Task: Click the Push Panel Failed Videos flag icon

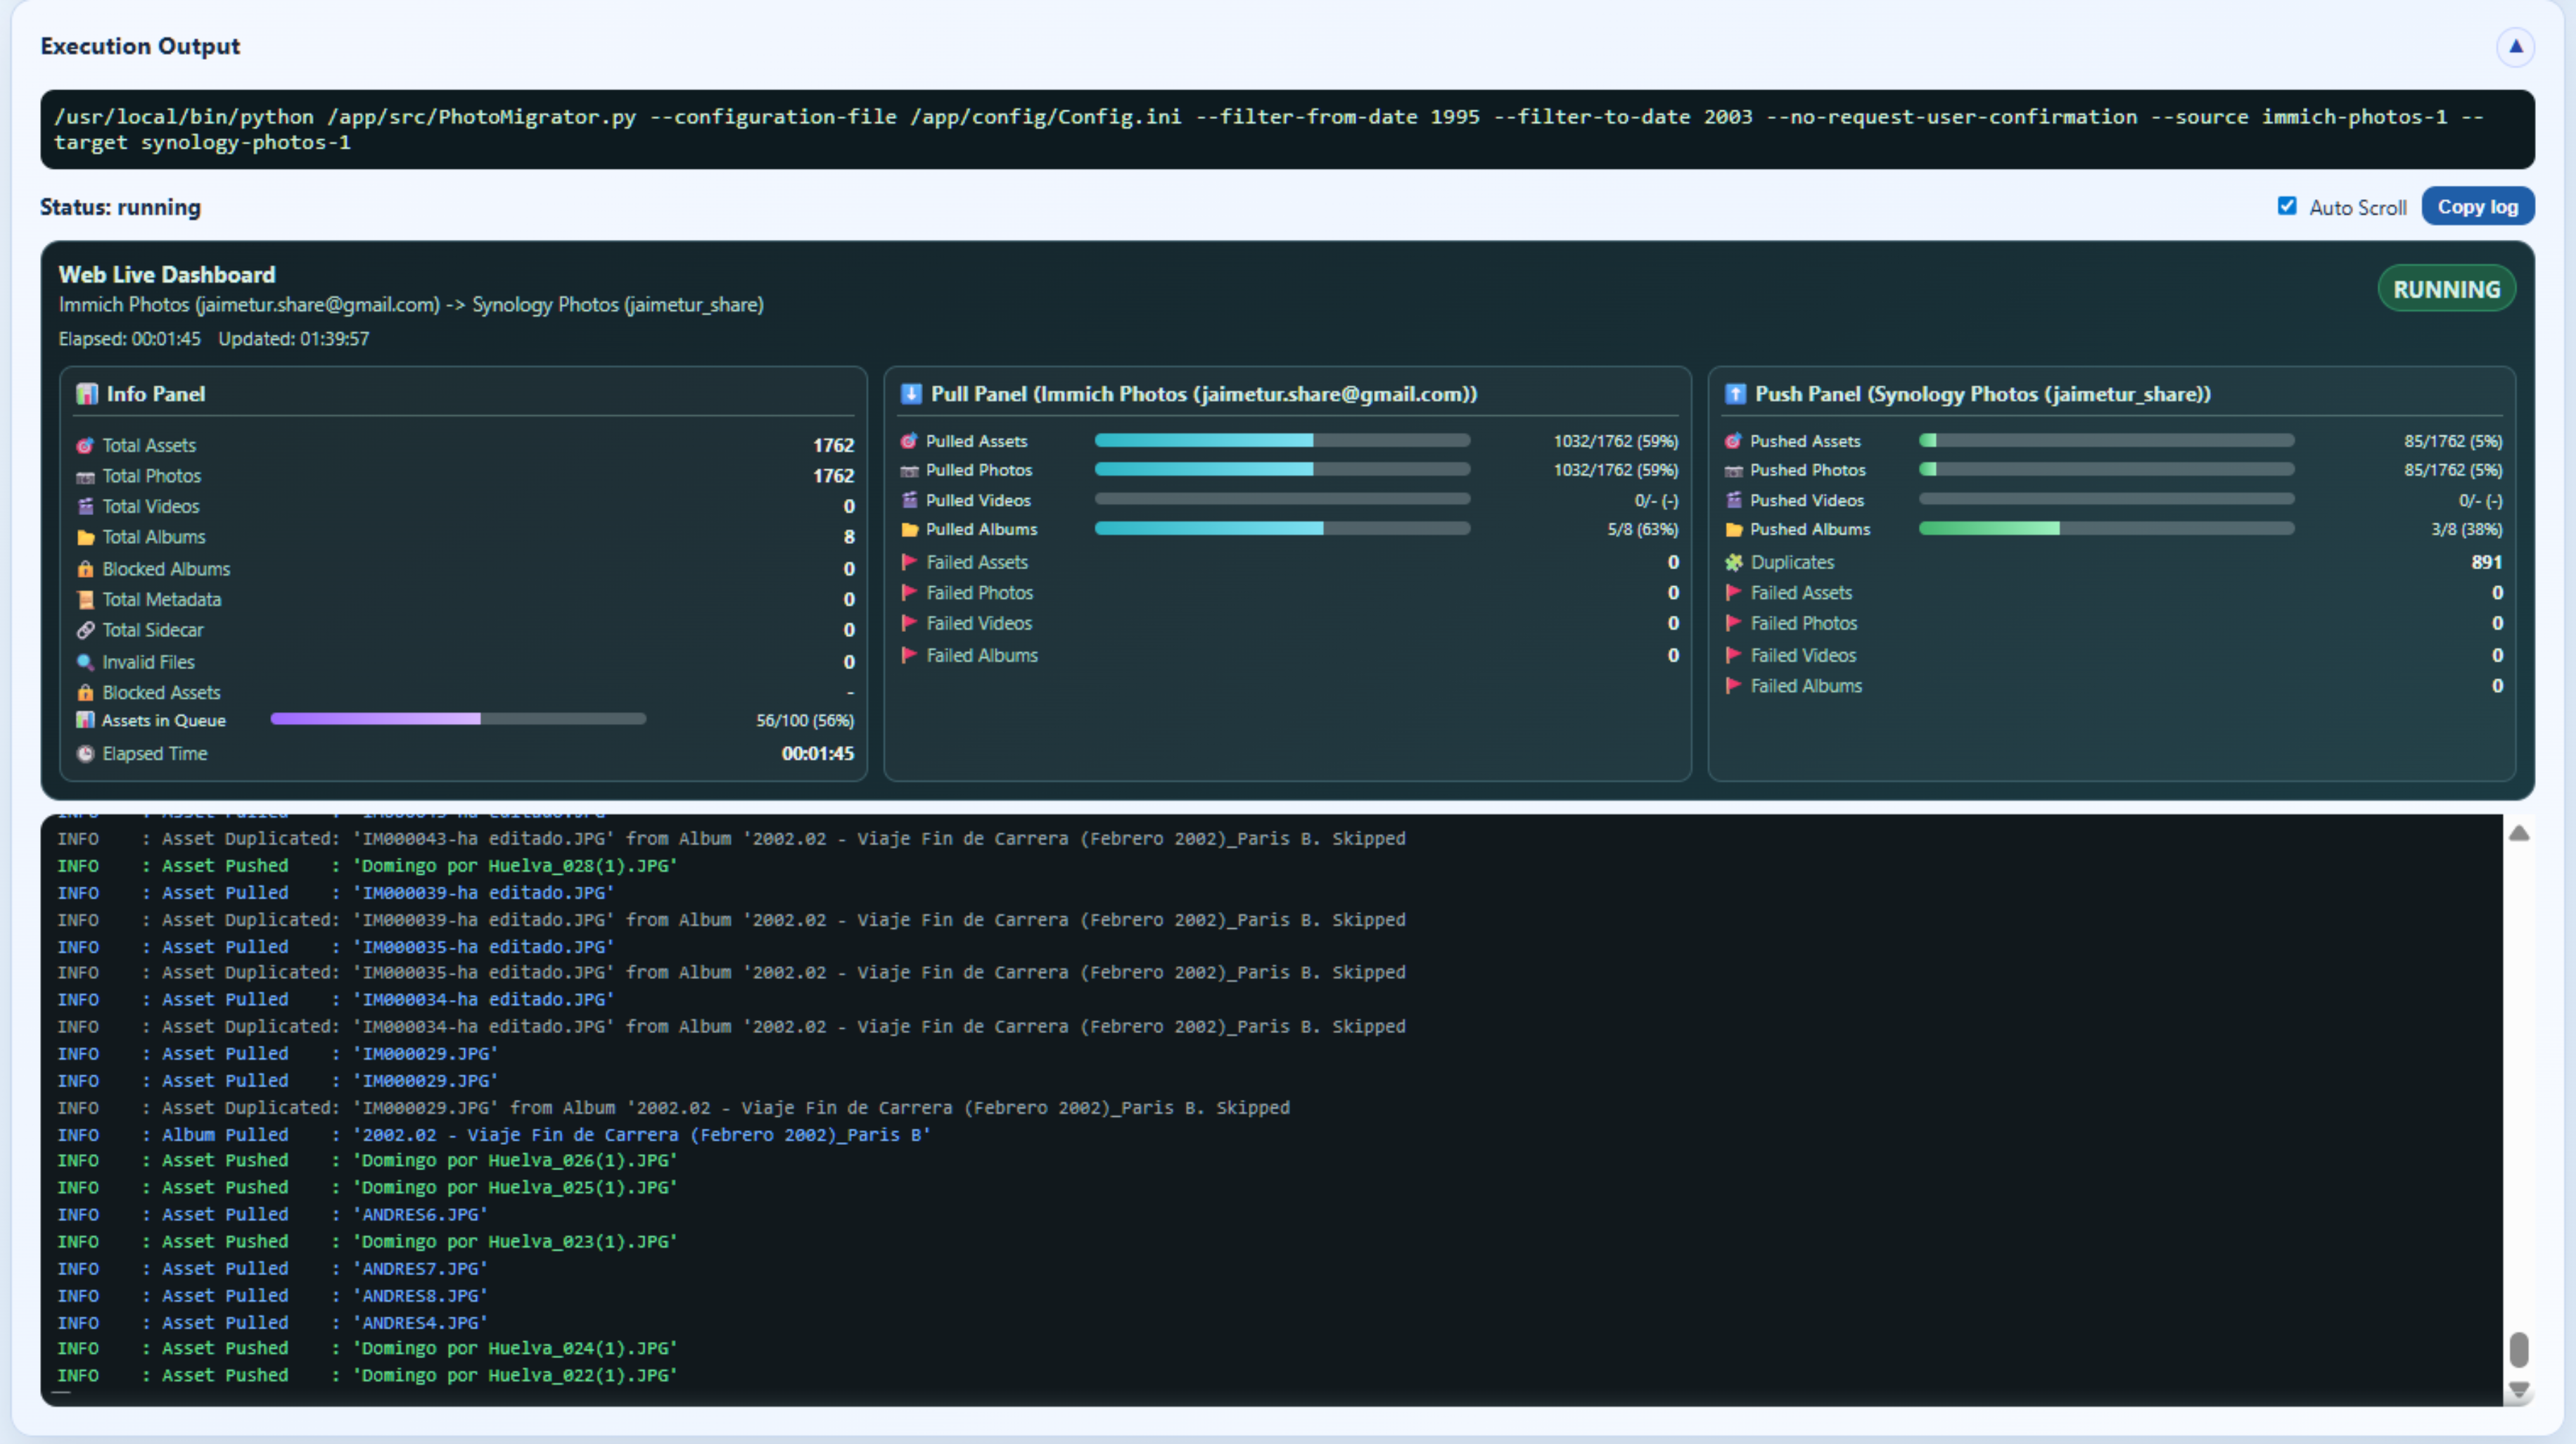Action: coord(1734,654)
